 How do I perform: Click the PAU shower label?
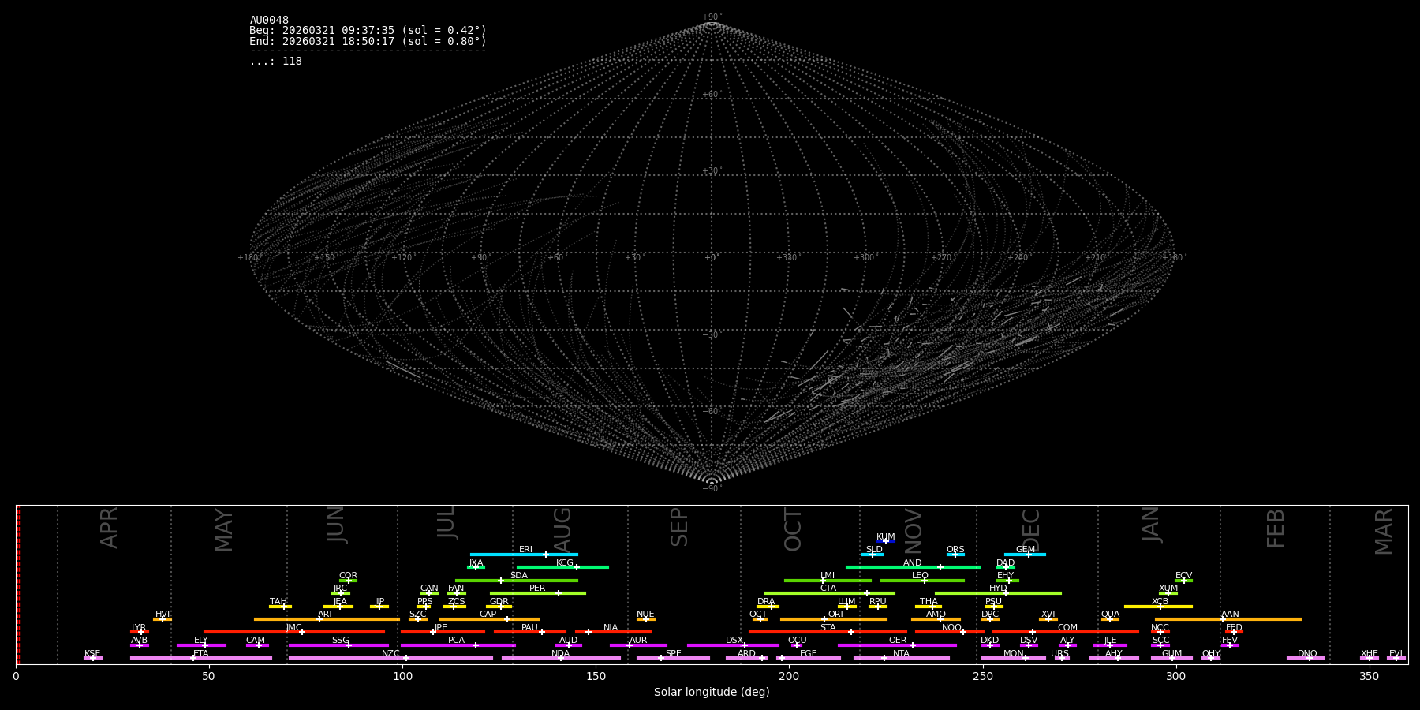529,628
